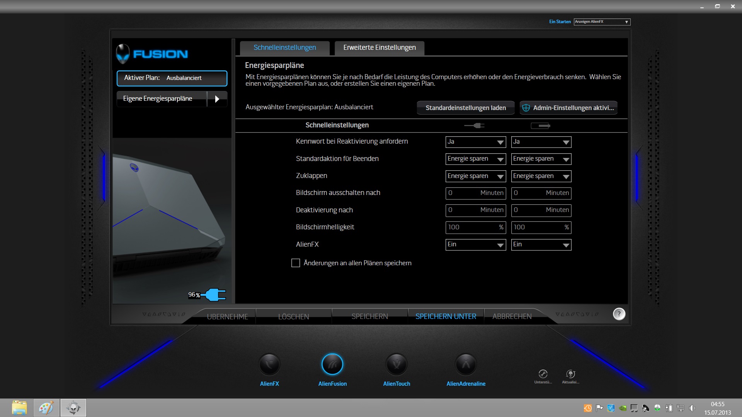The width and height of the screenshot is (742, 417).
Task: Click the blue power plug battery icon
Action: tap(214, 295)
